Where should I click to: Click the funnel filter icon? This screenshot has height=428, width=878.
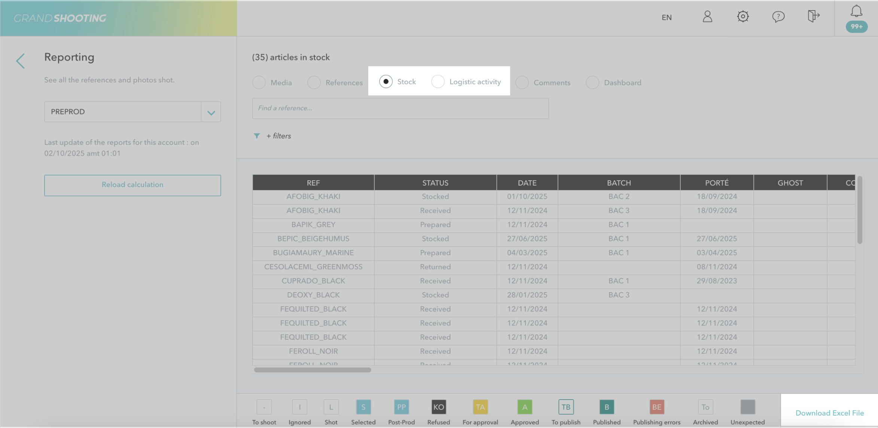[x=257, y=136]
